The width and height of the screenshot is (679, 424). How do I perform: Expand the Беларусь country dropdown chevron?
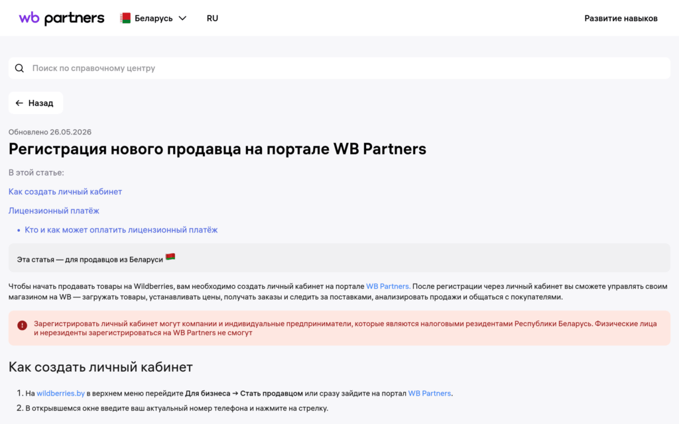pyautogui.click(x=182, y=18)
